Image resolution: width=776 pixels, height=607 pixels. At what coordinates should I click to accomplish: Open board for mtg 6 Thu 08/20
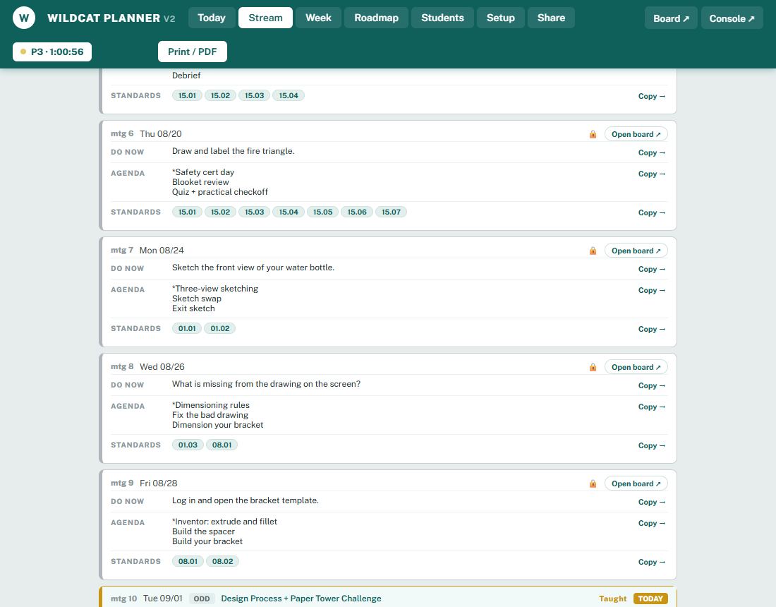636,134
